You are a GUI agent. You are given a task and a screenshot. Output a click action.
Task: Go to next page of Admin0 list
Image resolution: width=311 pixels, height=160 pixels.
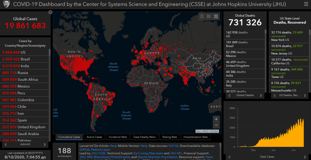[45, 144]
